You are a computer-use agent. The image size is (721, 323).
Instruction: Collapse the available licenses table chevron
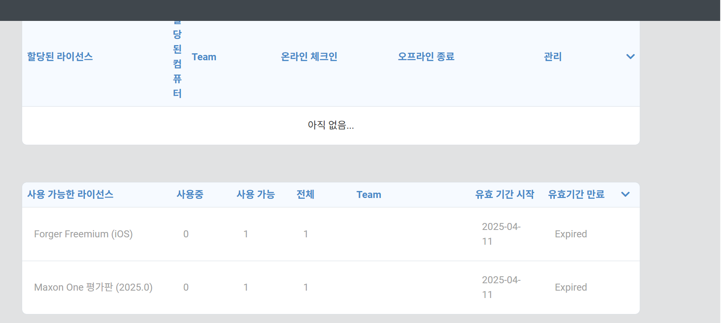click(625, 194)
